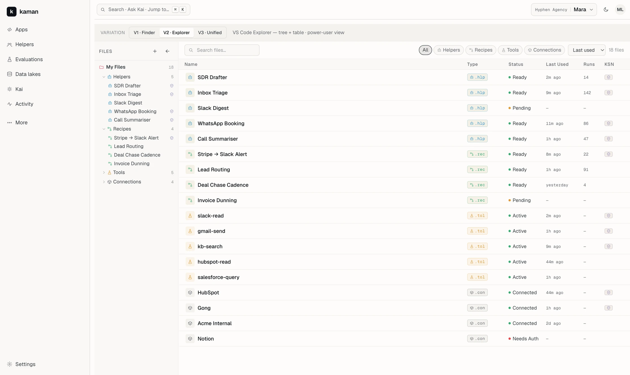This screenshot has height=375, width=630.
Task: Click KSN shield icon in gmail-send row
Action: click(x=608, y=231)
